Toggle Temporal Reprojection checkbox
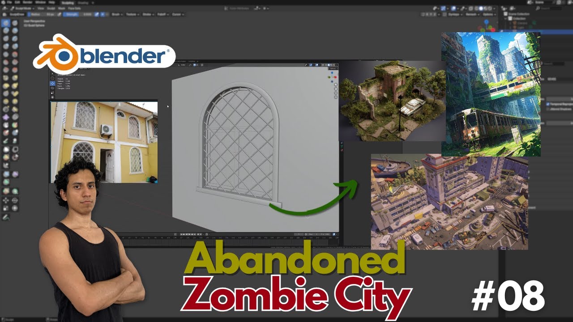Image resolution: width=573 pixels, height=322 pixels. pyautogui.click(x=548, y=104)
